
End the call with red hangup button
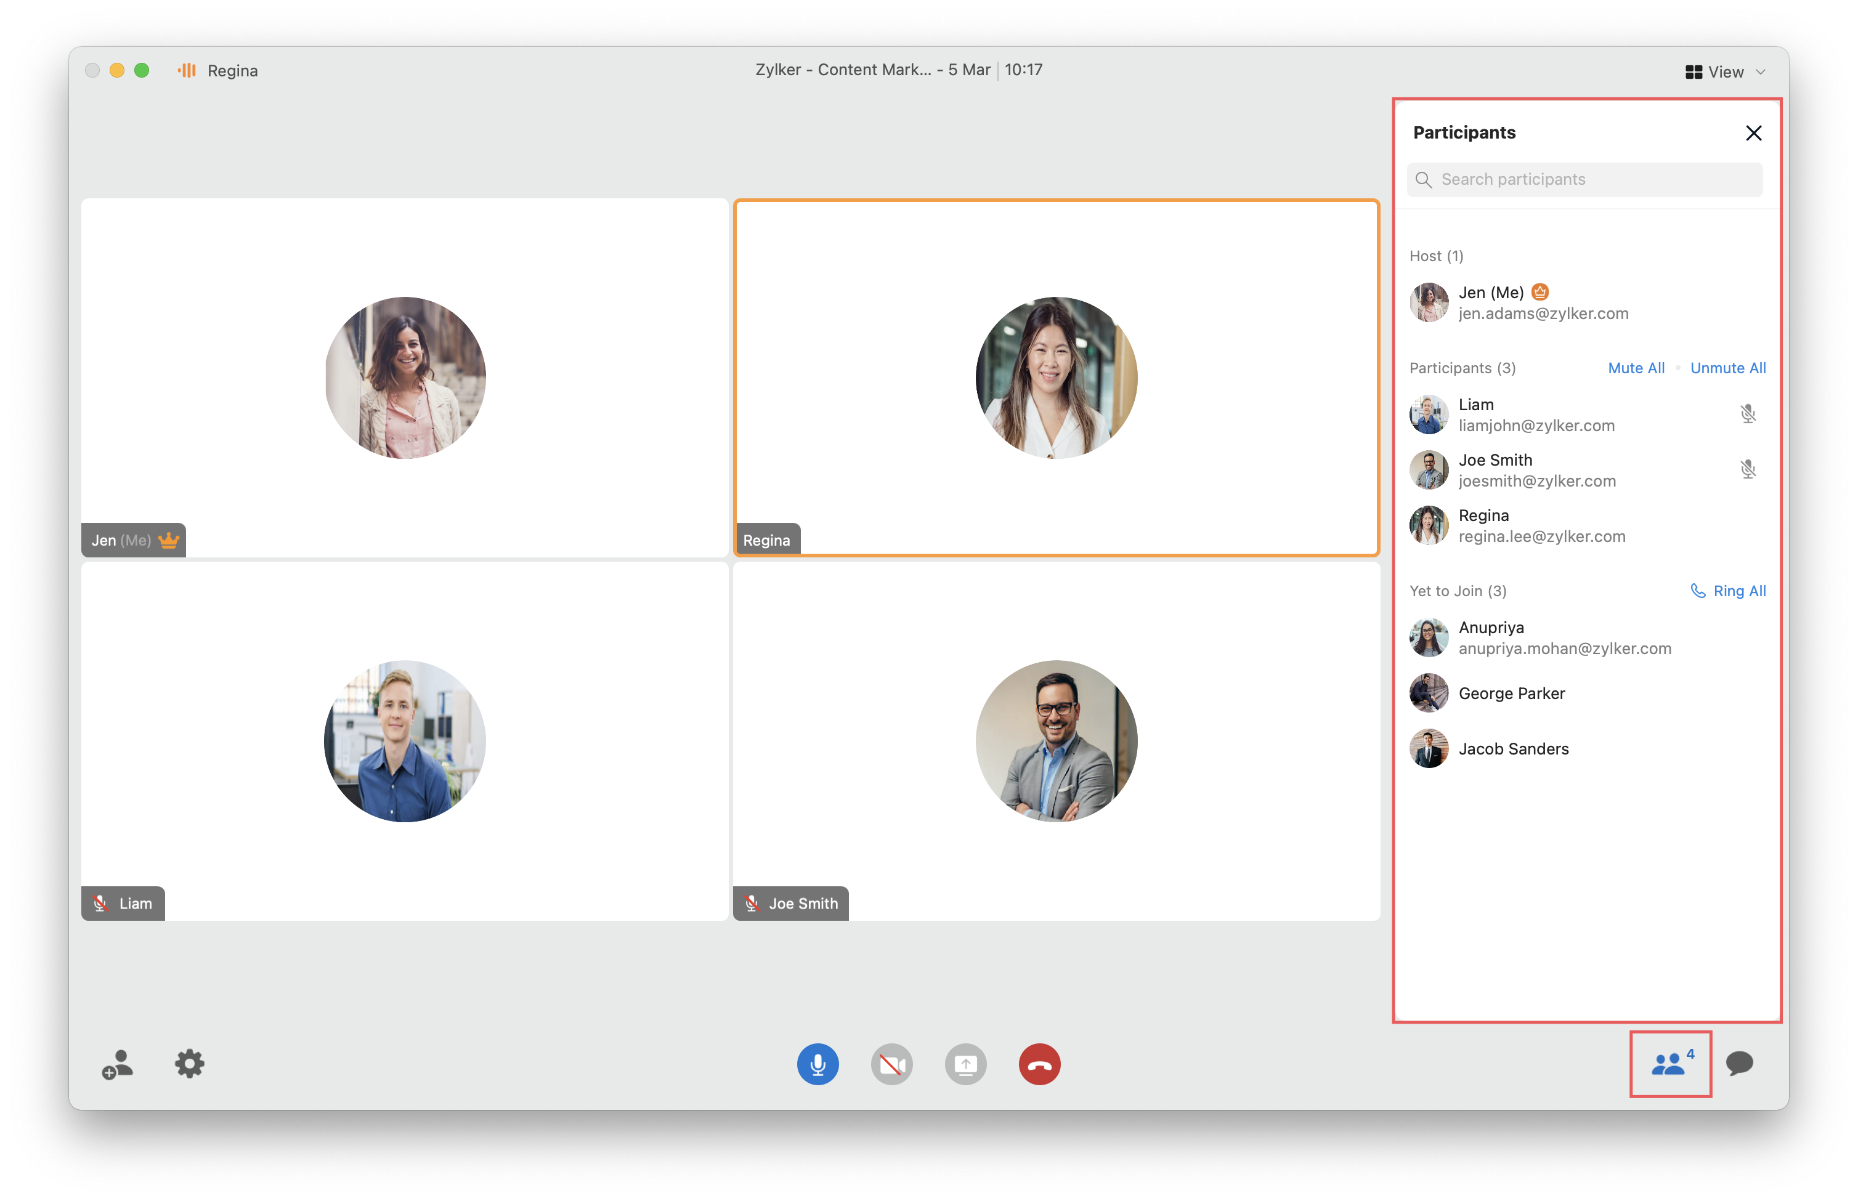tap(1039, 1064)
